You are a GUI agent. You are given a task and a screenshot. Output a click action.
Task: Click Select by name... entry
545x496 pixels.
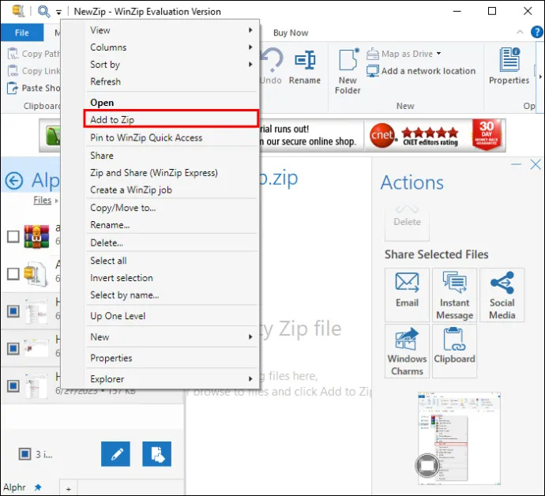125,295
